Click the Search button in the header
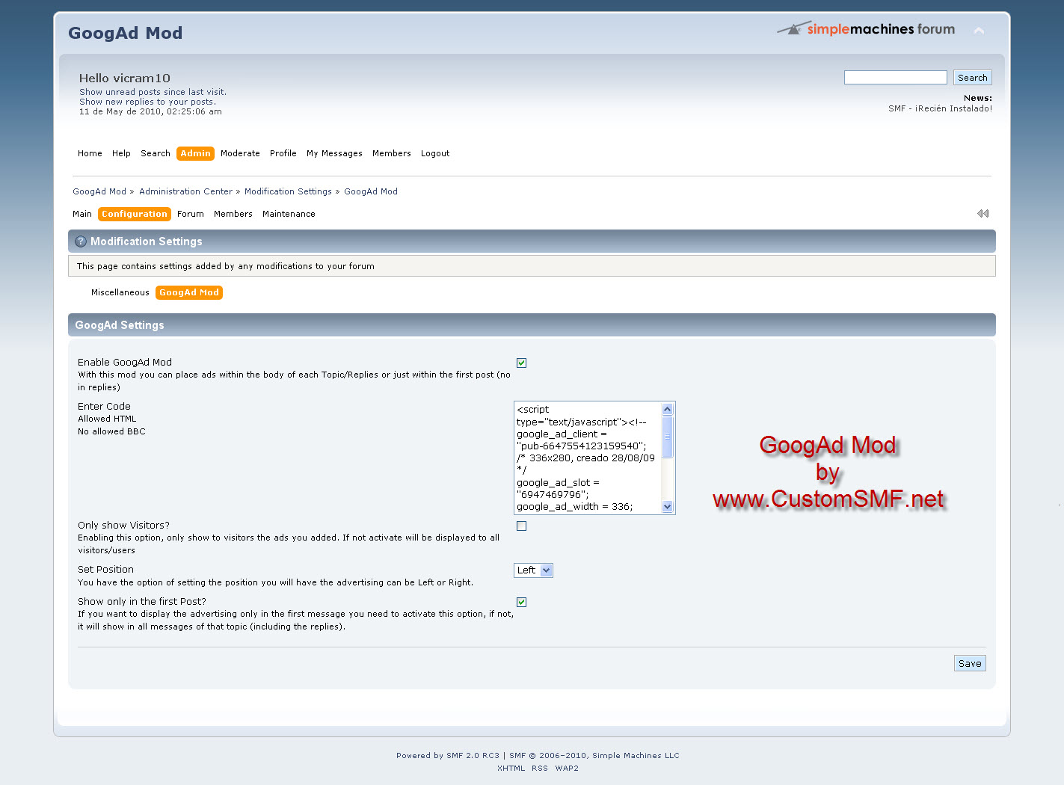 (972, 78)
